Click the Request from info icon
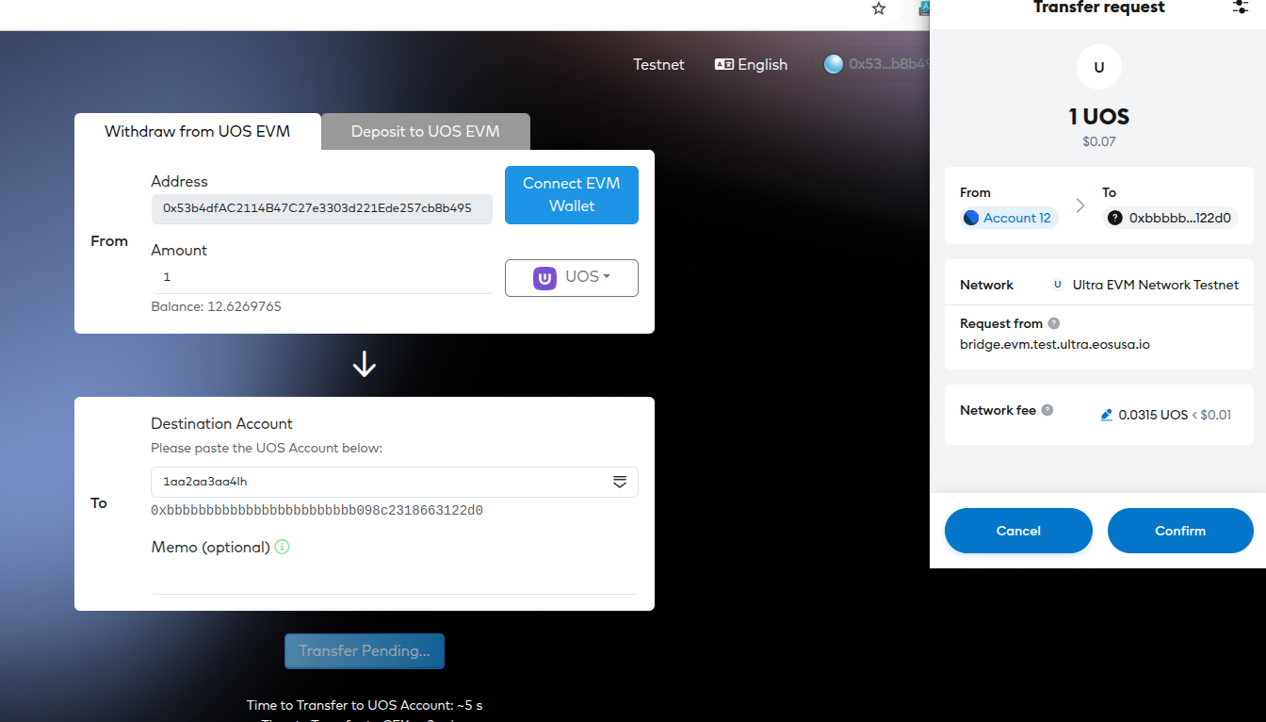Viewport: 1266px width, 722px height. [x=1054, y=323]
